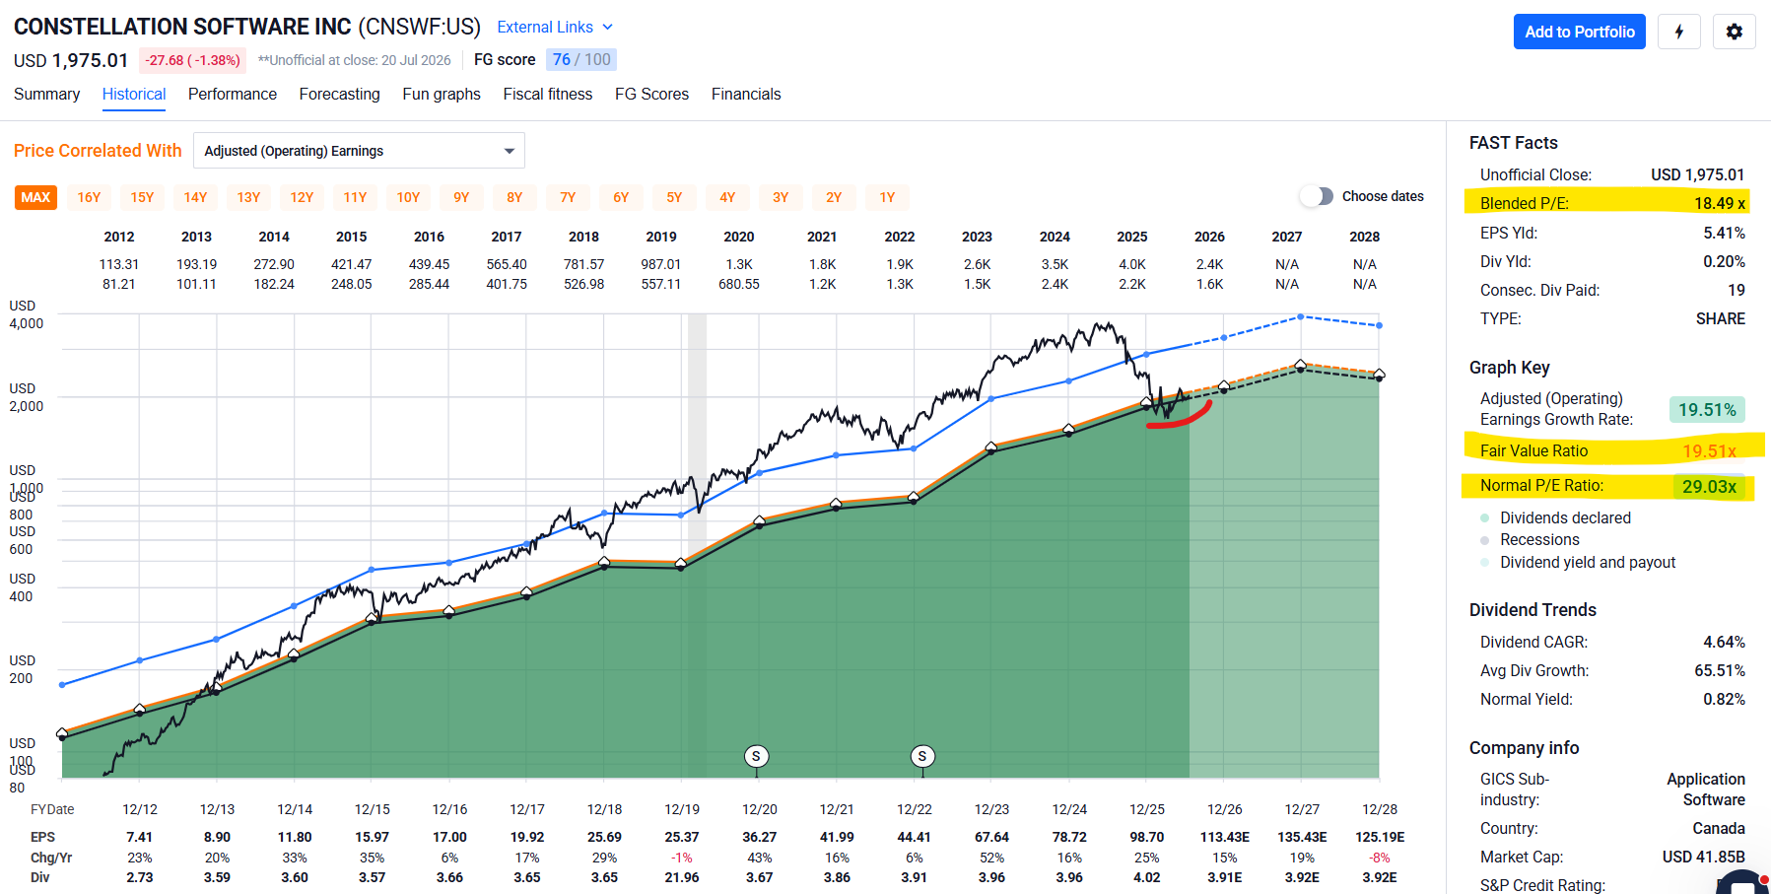Viewport: 1771px width, 894px height.
Task: Select the 10Y time range
Action: [408, 197]
